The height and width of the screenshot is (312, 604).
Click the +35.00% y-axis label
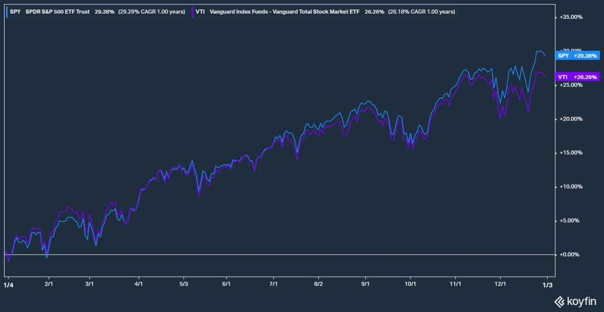click(x=572, y=17)
